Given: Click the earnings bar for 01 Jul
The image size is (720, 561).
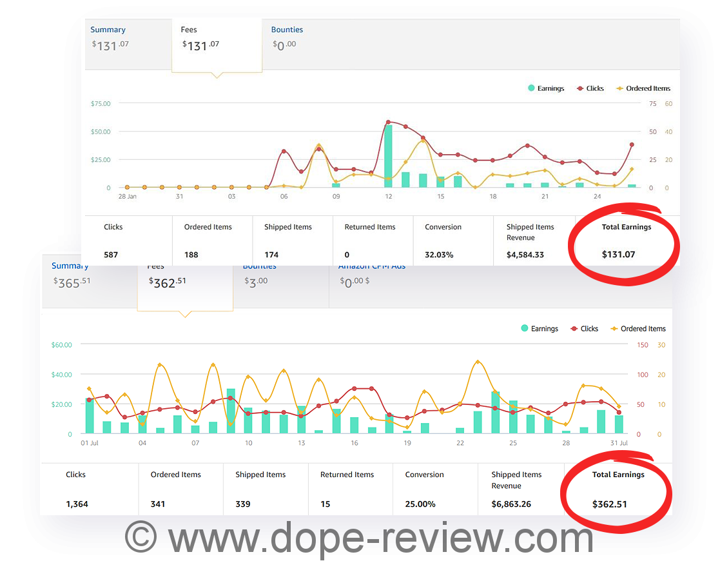Looking at the screenshot, I should [x=90, y=417].
